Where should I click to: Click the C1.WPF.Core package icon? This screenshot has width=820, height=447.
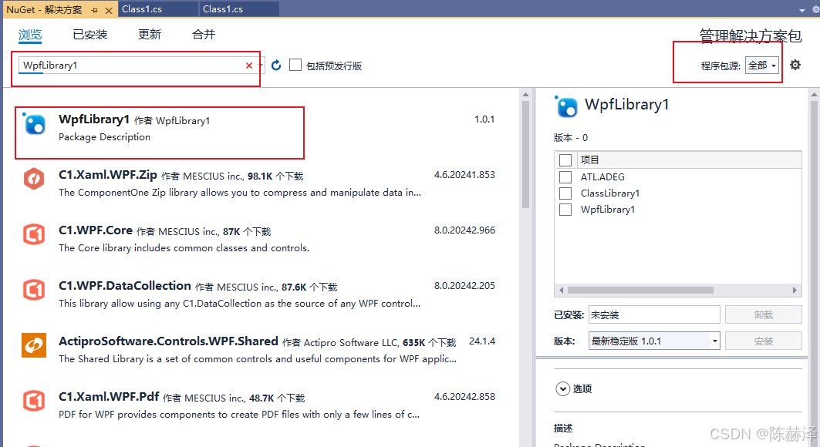pos(34,234)
